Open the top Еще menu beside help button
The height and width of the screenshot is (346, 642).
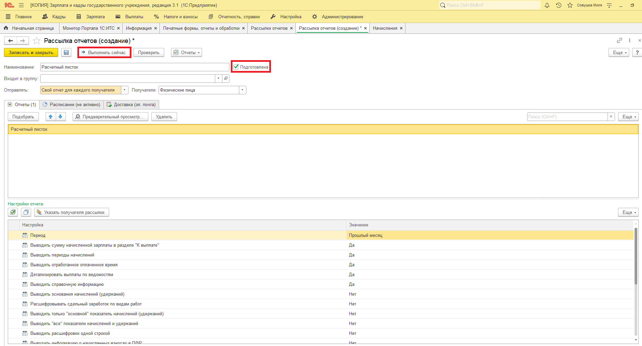pyautogui.click(x=619, y=52)
